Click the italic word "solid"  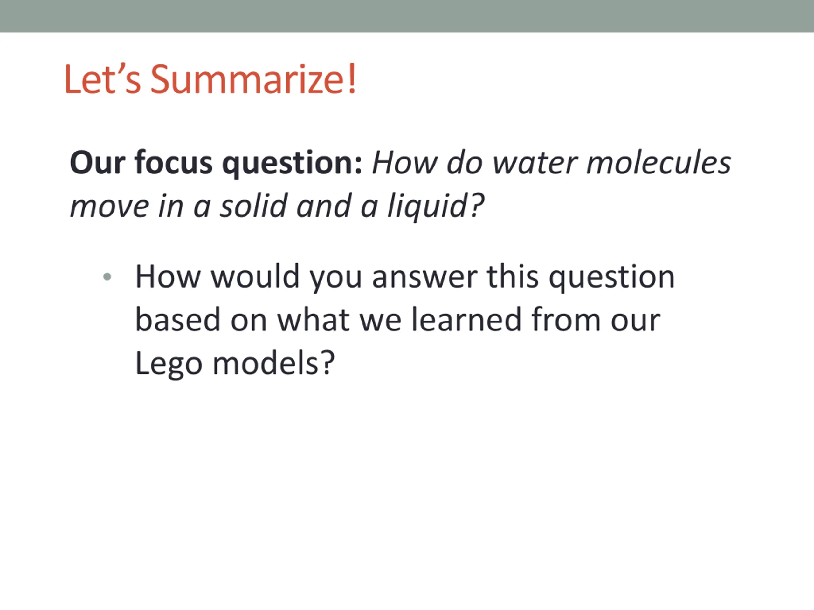tap(253, 206)
